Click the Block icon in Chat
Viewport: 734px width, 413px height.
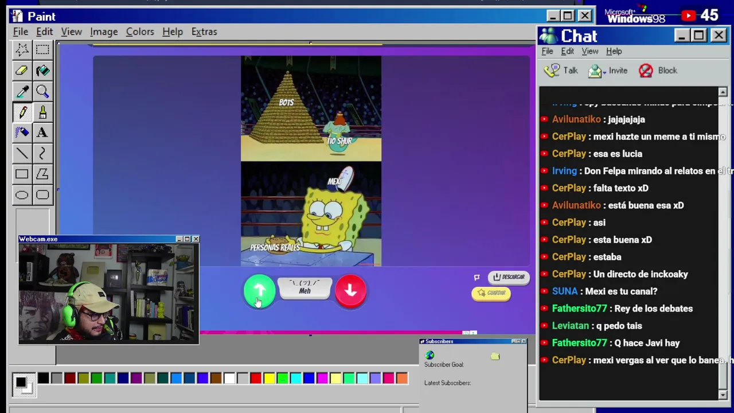tap(646, 71)
